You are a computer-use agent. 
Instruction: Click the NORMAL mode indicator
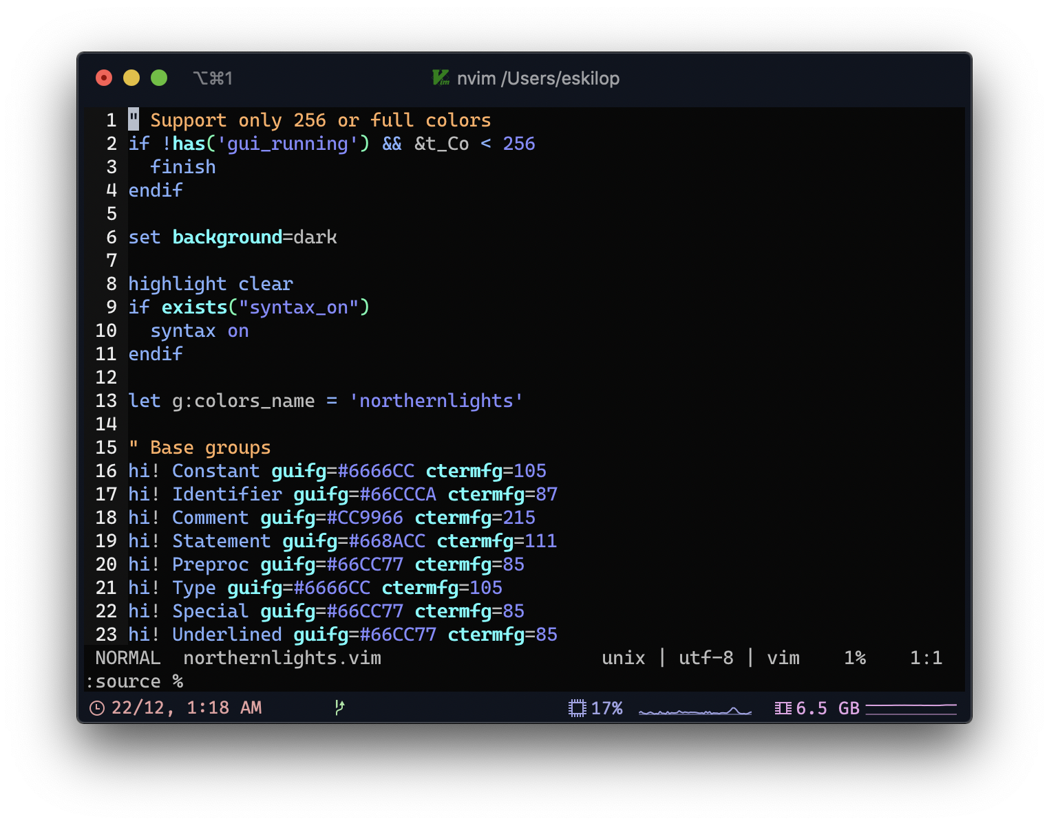(128, 658)
